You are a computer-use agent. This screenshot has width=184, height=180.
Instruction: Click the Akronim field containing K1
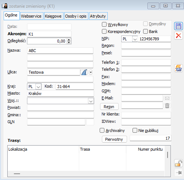pyautogui.click(x=49, y=34)
